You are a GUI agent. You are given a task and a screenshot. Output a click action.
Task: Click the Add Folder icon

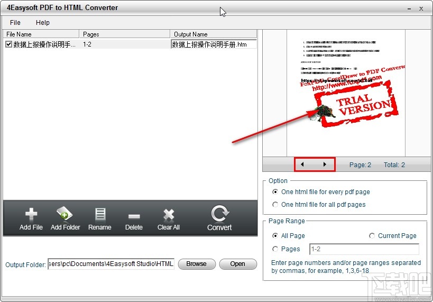tap(65, 213)
